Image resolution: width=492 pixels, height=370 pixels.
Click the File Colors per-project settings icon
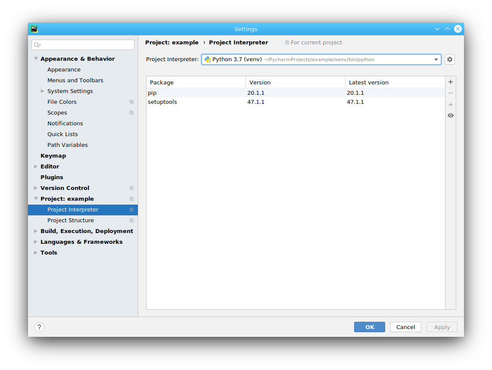[131, 102]
